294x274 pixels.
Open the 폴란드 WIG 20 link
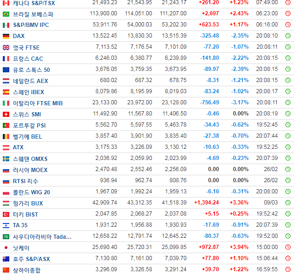(x=31, y=192)
